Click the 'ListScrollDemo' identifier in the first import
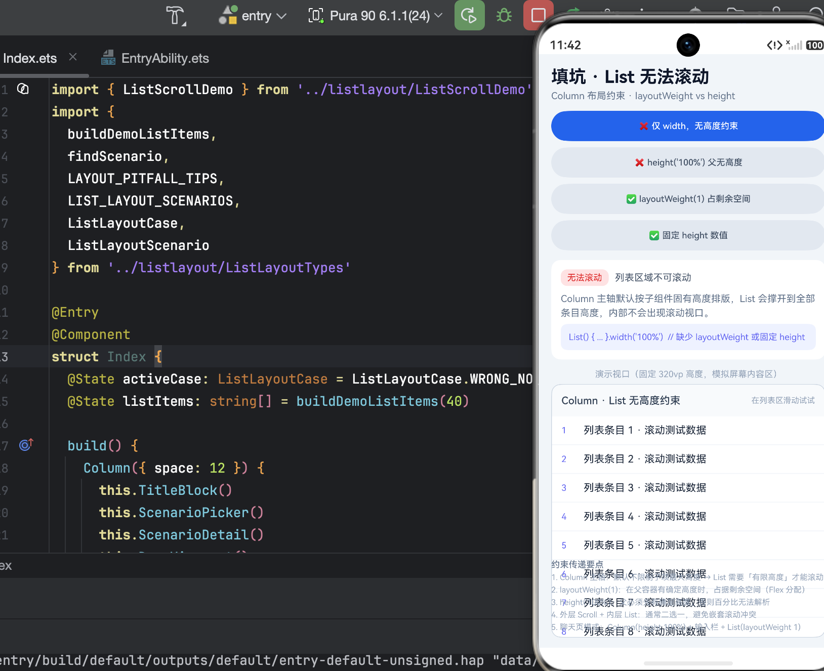 178,90
